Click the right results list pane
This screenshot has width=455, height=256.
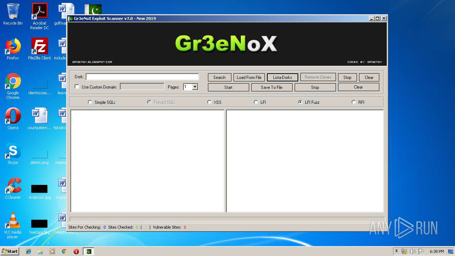[x=305, y=161]
